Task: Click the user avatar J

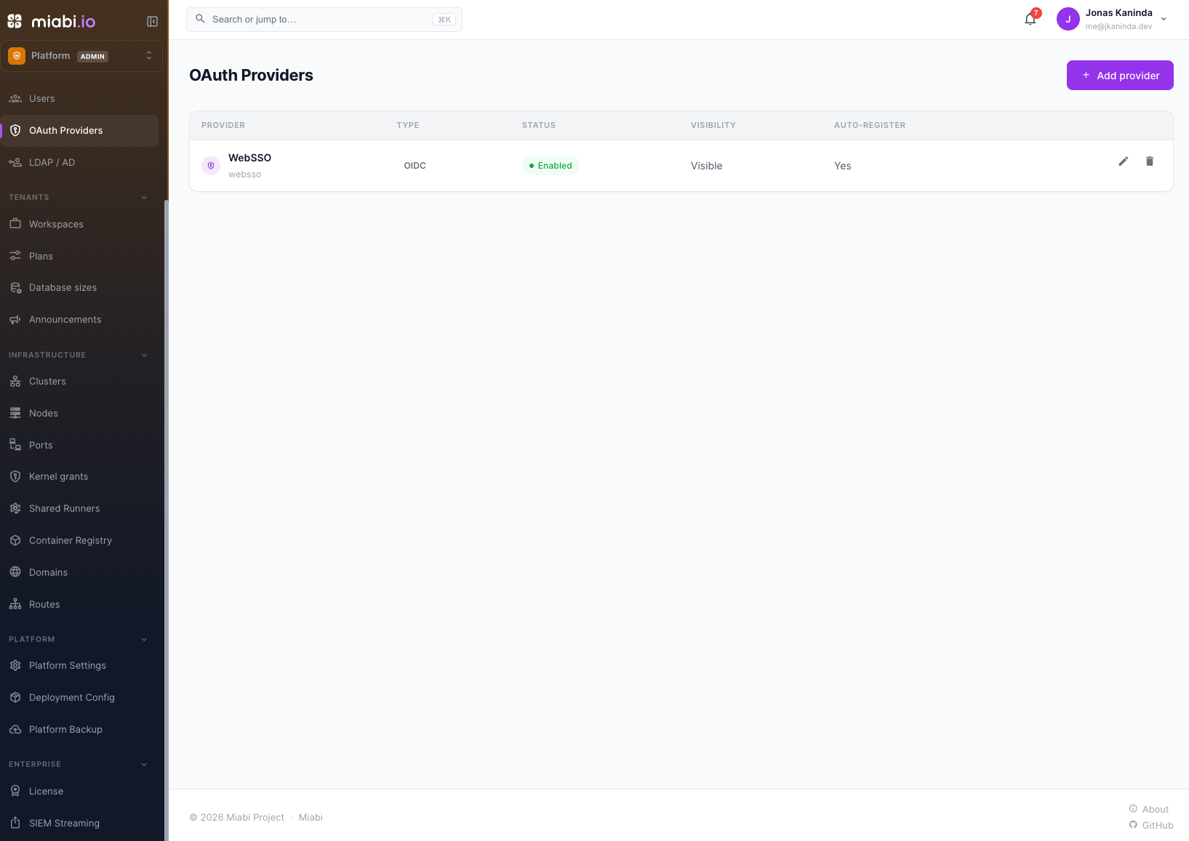Action: tap(1068, 20)
